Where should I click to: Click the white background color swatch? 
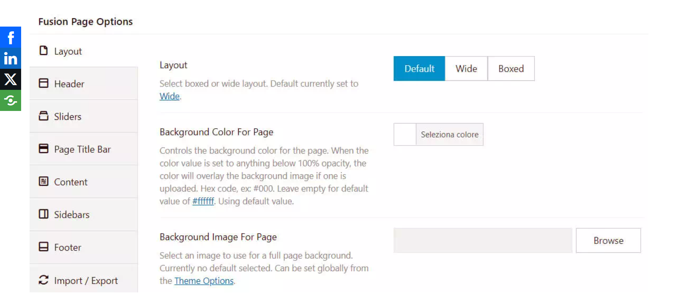pyautogui.click(x=405, y=134)
